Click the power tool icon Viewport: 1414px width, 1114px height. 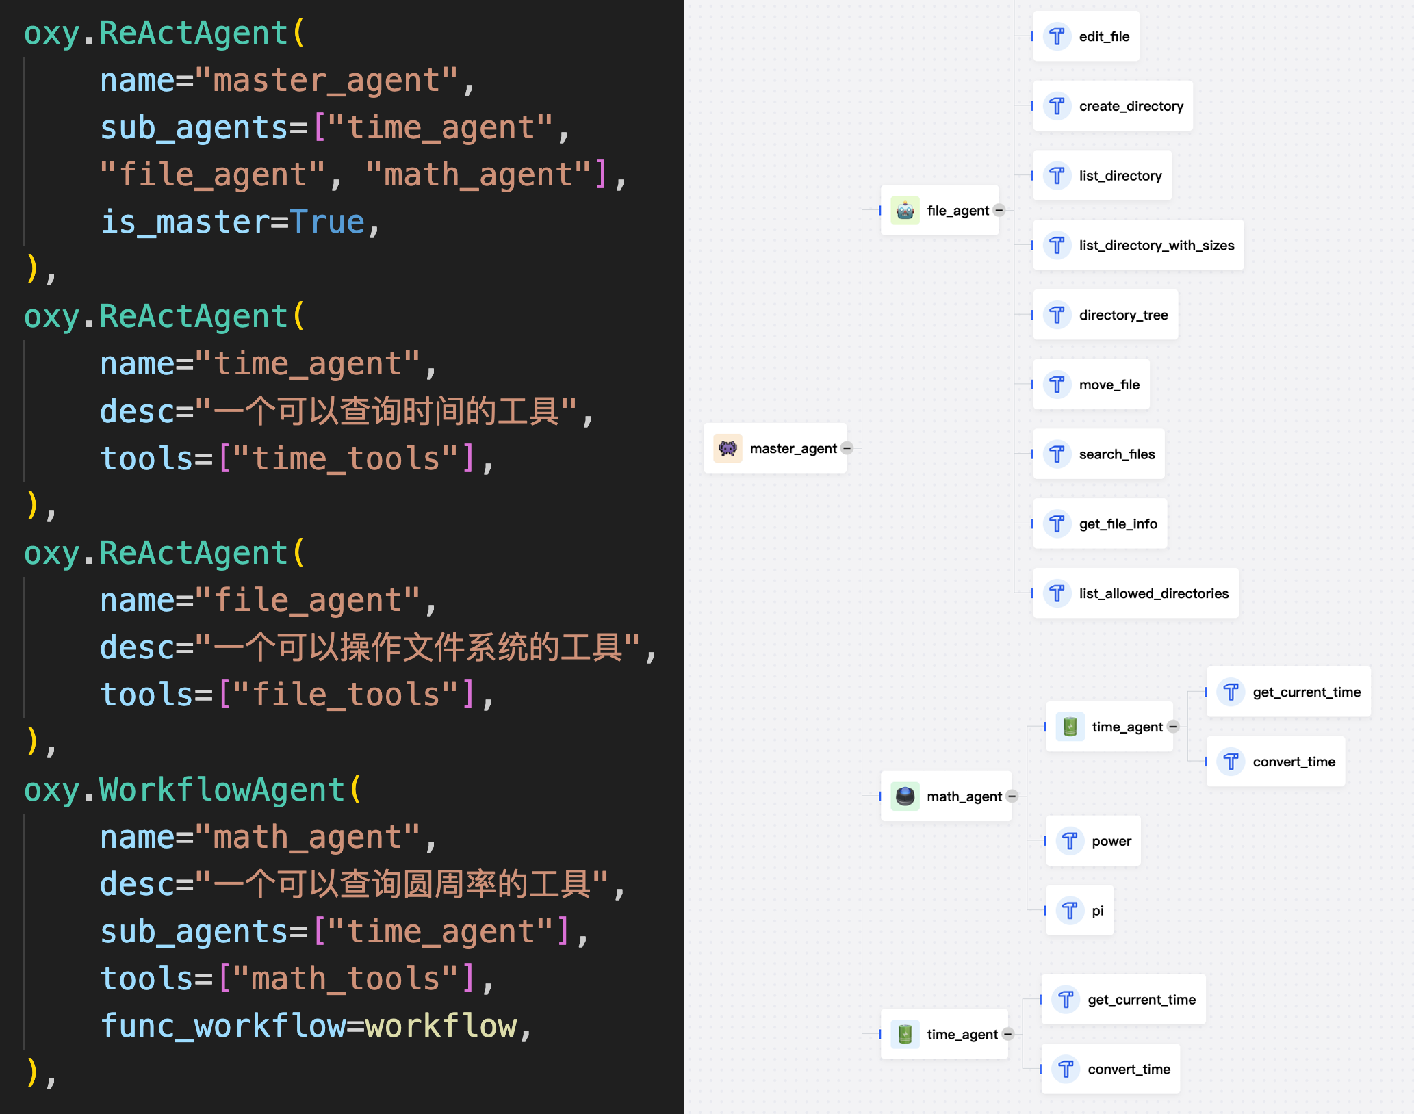point(1070,841)
